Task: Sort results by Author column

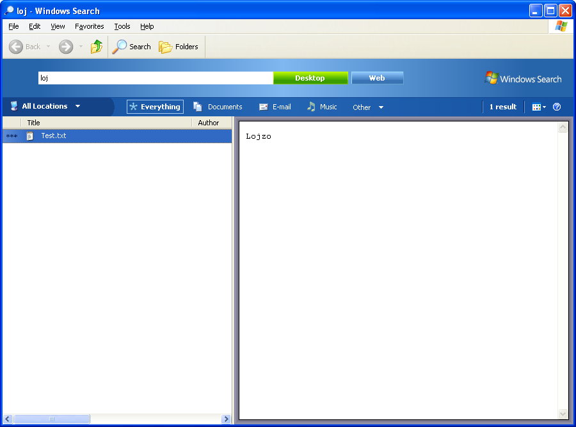Action: [212, 123]
